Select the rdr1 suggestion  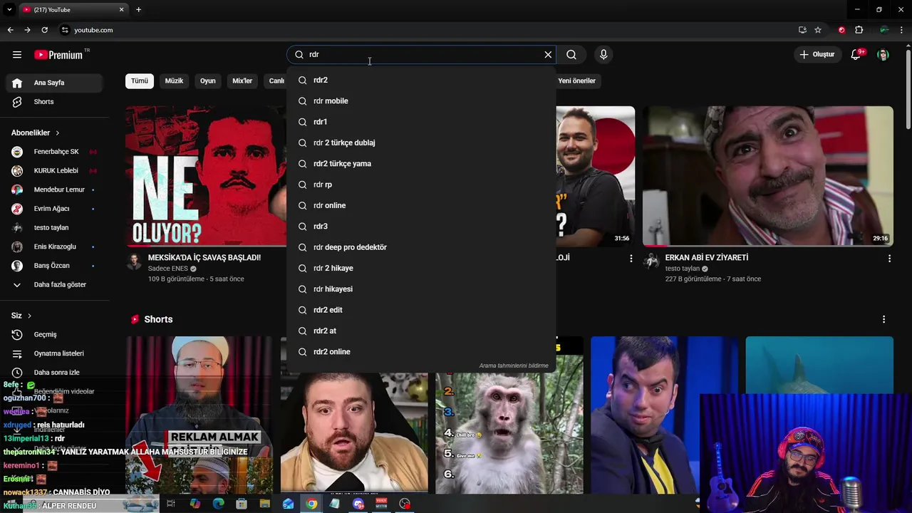tap(421, 122)
